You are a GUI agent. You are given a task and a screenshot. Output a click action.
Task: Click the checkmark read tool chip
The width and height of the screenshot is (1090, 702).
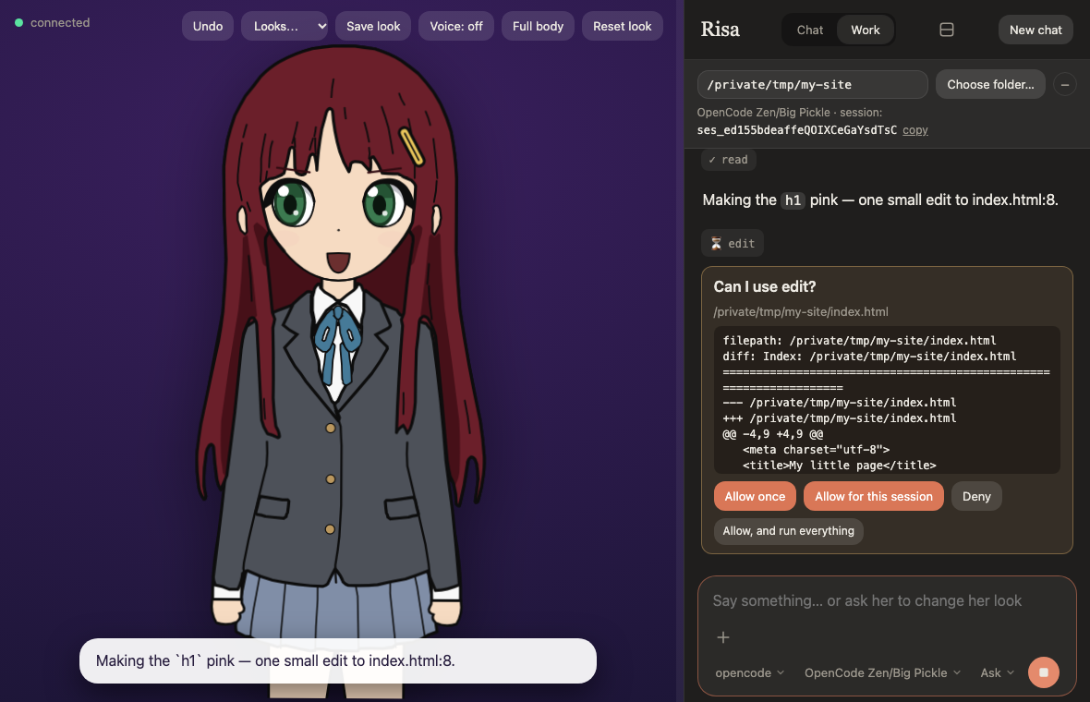(729, 160)
